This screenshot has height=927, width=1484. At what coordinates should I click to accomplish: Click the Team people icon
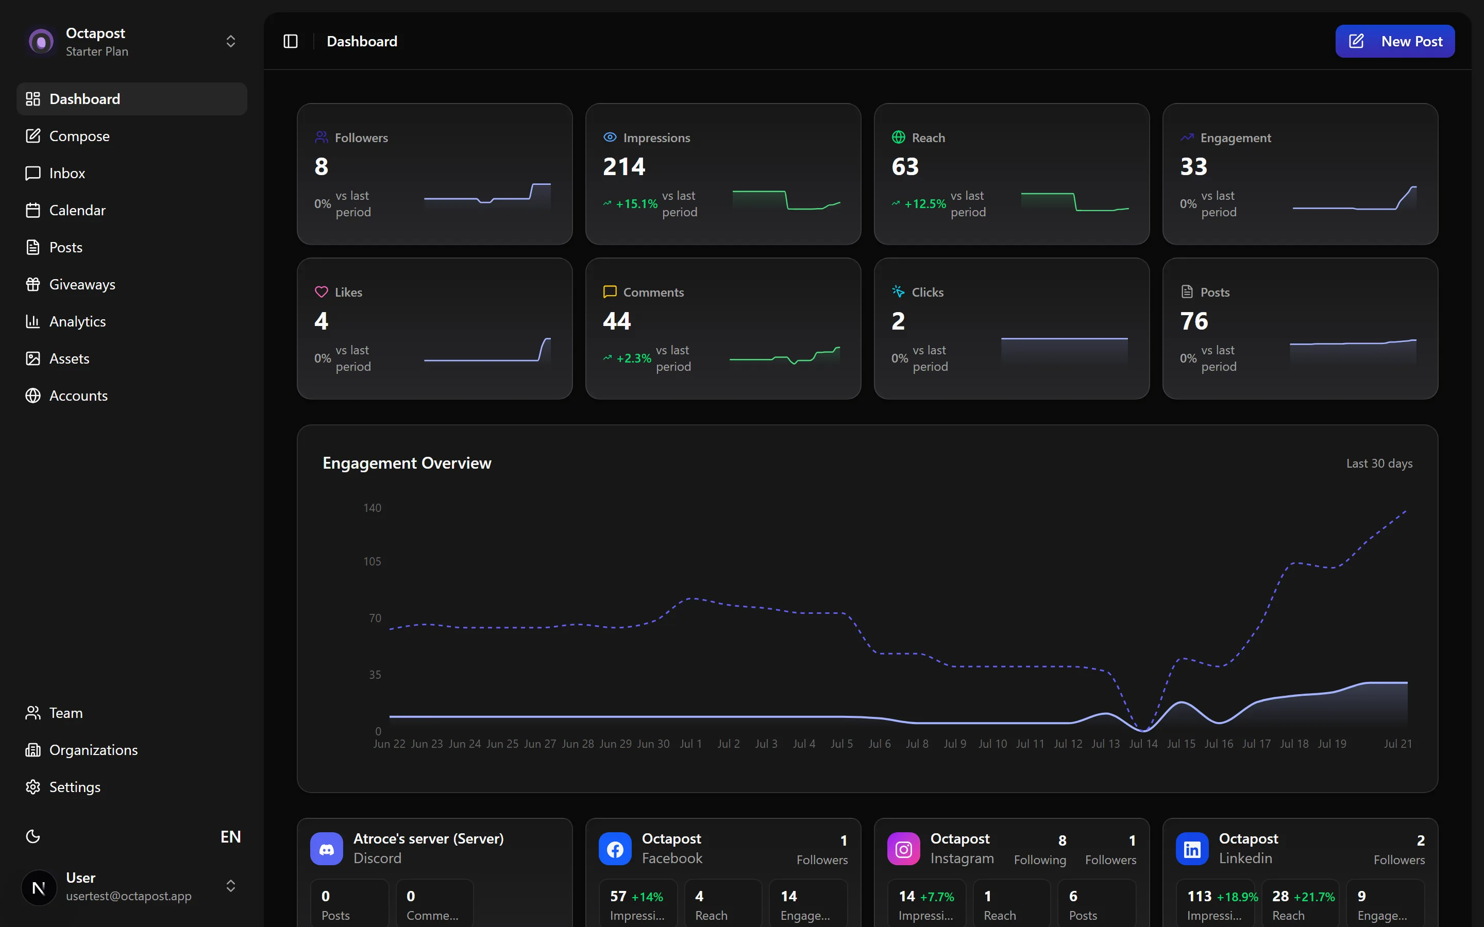33,712
